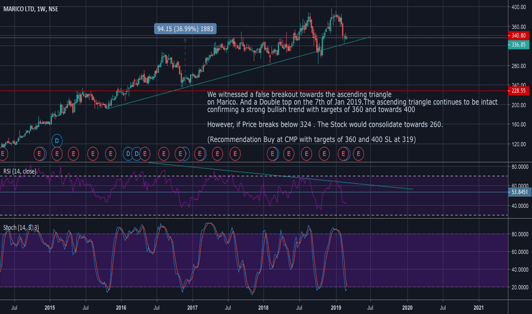532x314 pixels.
Task: Click the earnings E marker just after 2017
Action: coord(200,154)
